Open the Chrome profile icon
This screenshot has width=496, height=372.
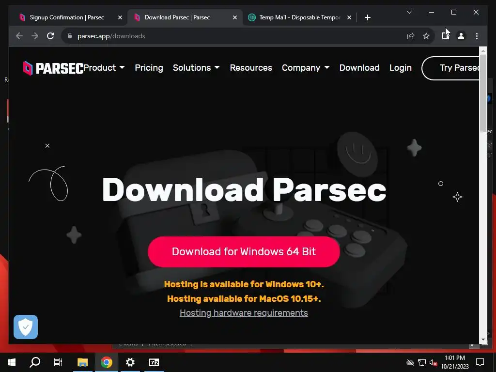pos(461,36)
